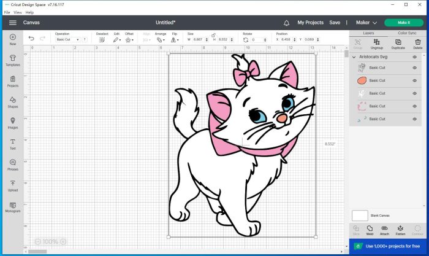429x256 pixels.
Task: Click the width stepper arrows
Action: (x=207, y=40)
